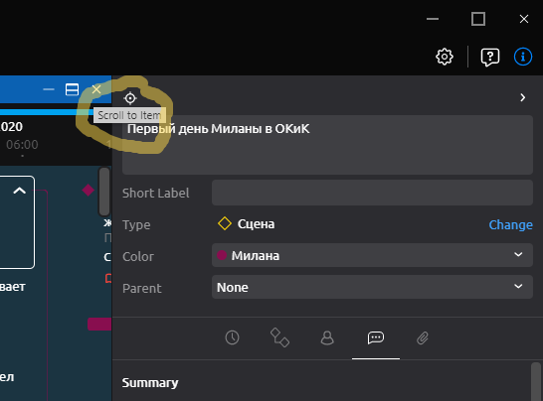Collapse the inspector with right chevron
This screenshot has height=401, width=543.
click(x=522, y=97)
